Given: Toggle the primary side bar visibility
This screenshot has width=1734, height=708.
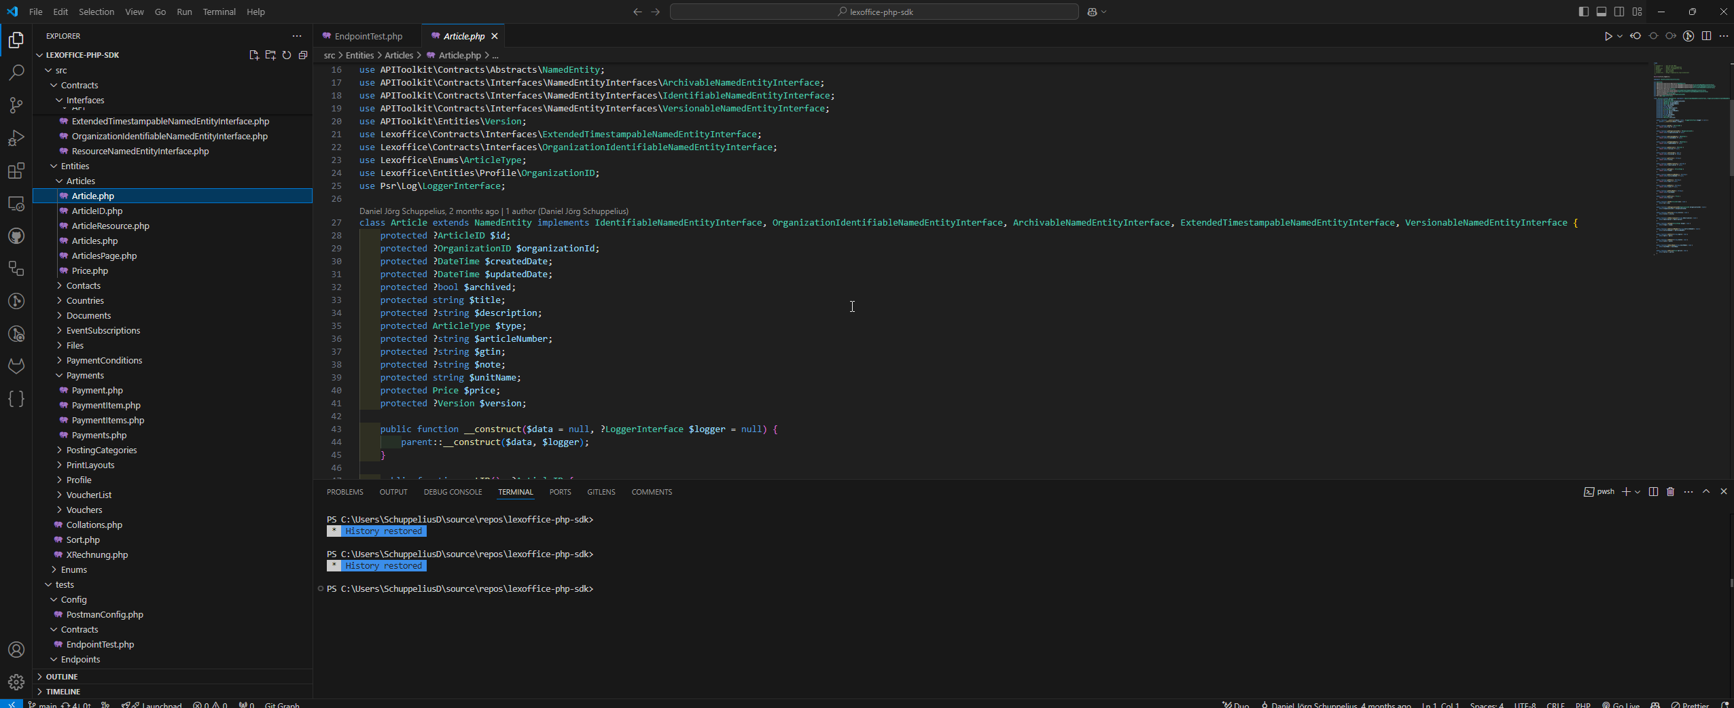Looking at the screenshot, I should (x=1584, y=12).
